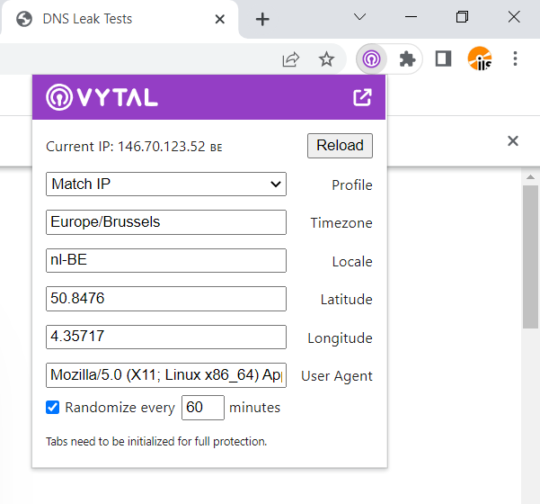
Task: Expand the Match IP profile dropdown
Action: pos(166,184)
